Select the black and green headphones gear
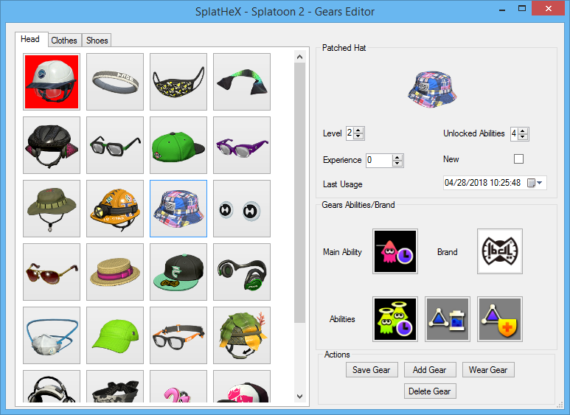 pyautogui.click(x=242, y=272)
